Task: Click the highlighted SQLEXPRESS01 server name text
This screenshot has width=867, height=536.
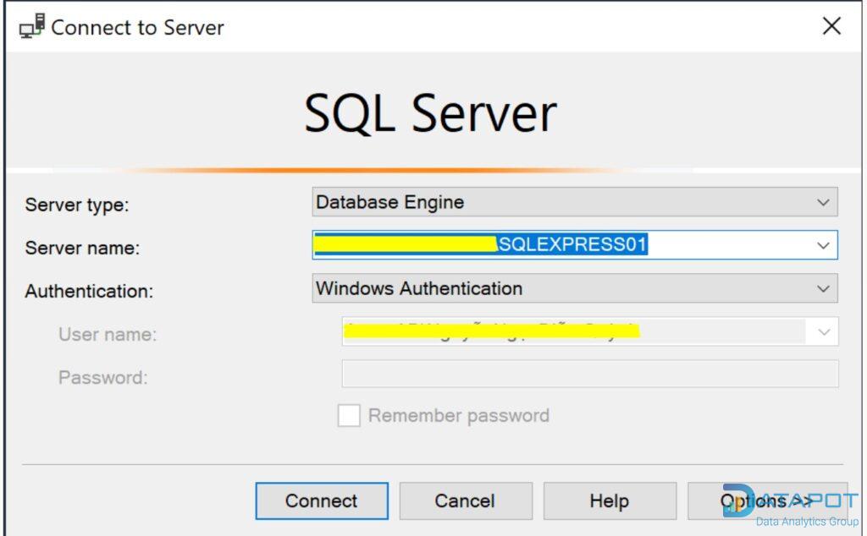Action: tap(572, 245)
